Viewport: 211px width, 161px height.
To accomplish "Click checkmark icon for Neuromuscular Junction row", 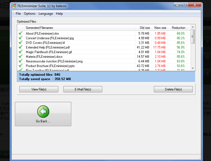I will [21, 61].
